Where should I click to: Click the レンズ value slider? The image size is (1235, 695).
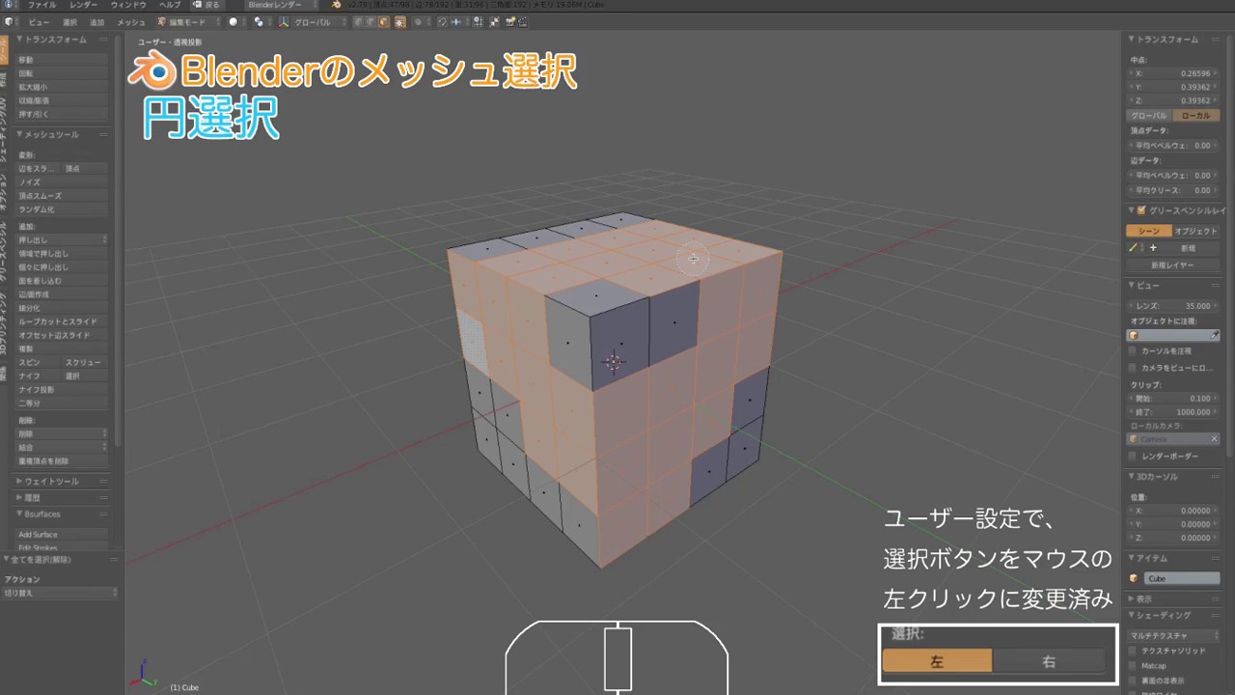coord(1174,306)
